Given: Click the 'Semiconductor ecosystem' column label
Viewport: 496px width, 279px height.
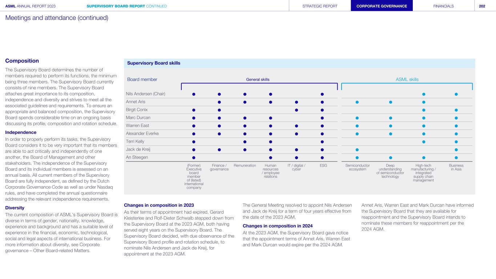Looking at the screenshot, I should click(x=358, y=167).
